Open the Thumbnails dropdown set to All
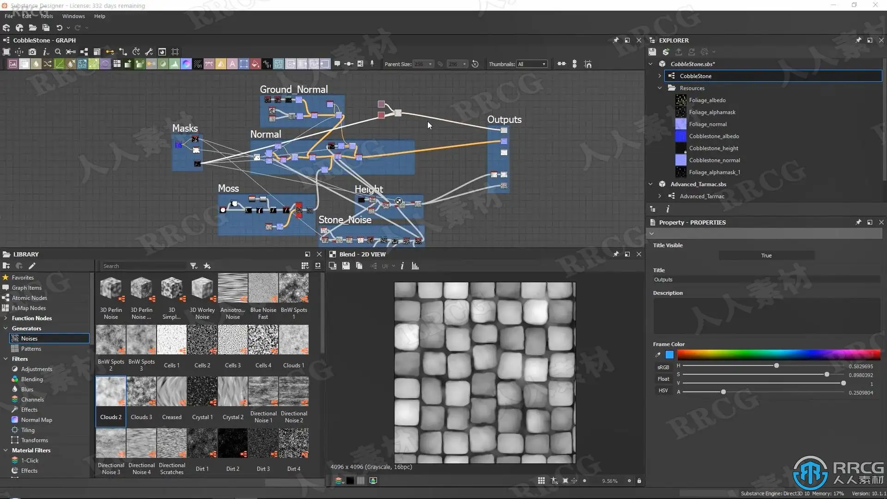 (531, 64)
